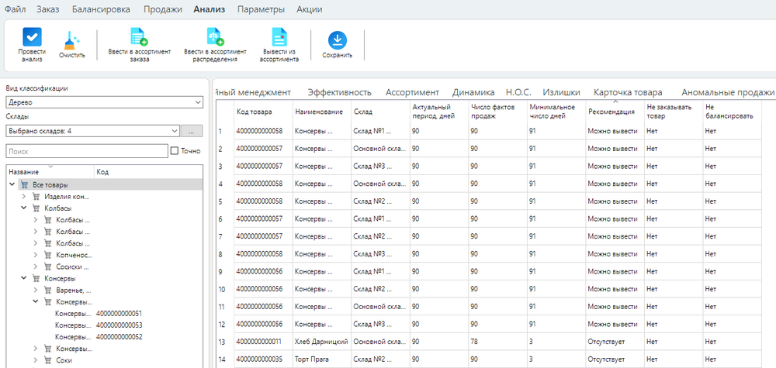The width and height of the screenshot is (776, 368).
Task: Click cart icon next to Сосиски
Action: (x=48, y=267)
